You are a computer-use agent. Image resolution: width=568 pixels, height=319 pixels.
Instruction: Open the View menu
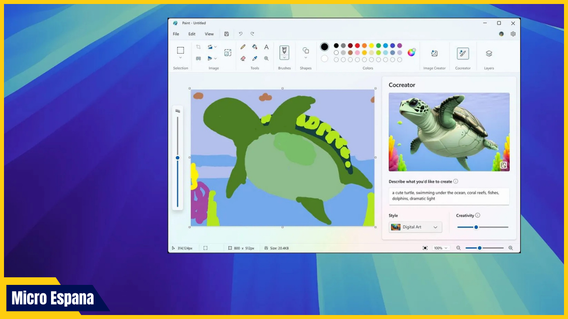click(x=209, y=34)
